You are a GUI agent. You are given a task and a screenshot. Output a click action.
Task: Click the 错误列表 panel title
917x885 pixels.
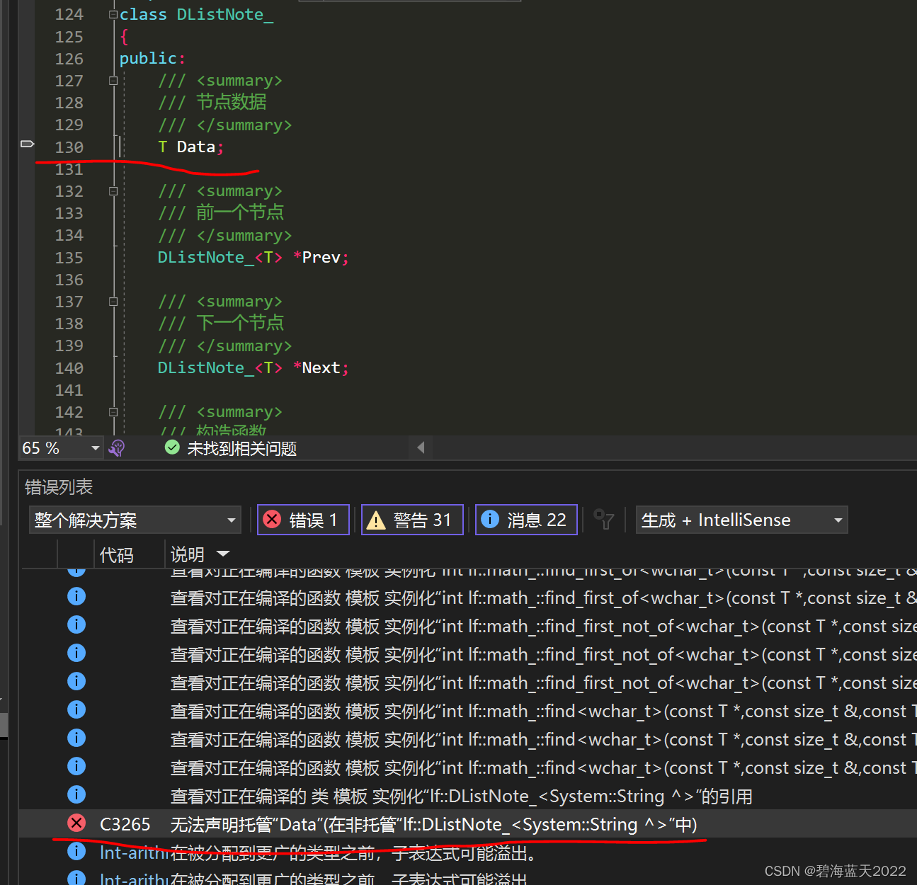59,487
